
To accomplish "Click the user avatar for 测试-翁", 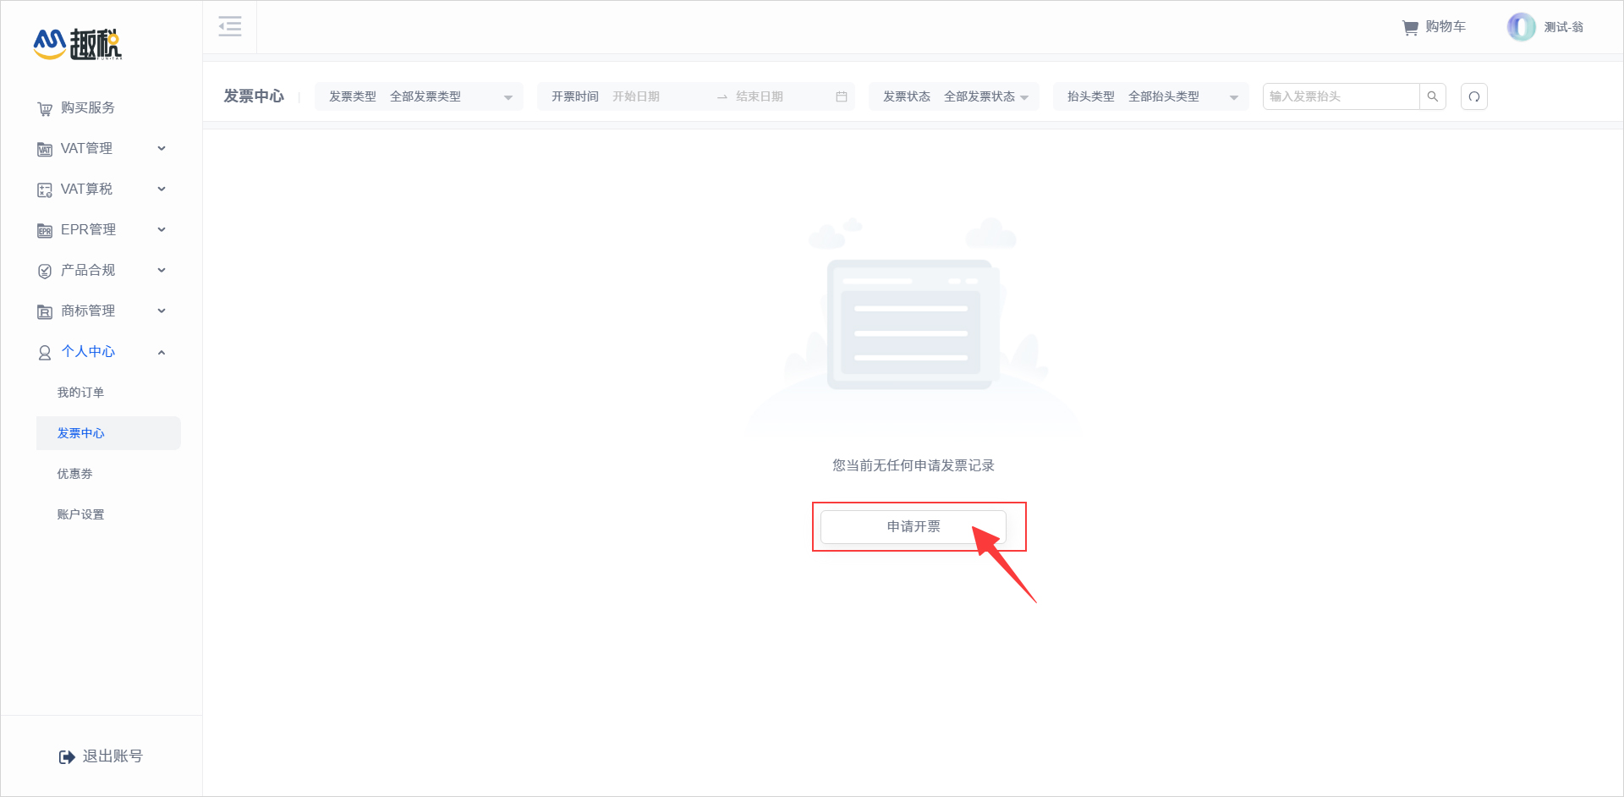I will click(x=1520, y=27).
